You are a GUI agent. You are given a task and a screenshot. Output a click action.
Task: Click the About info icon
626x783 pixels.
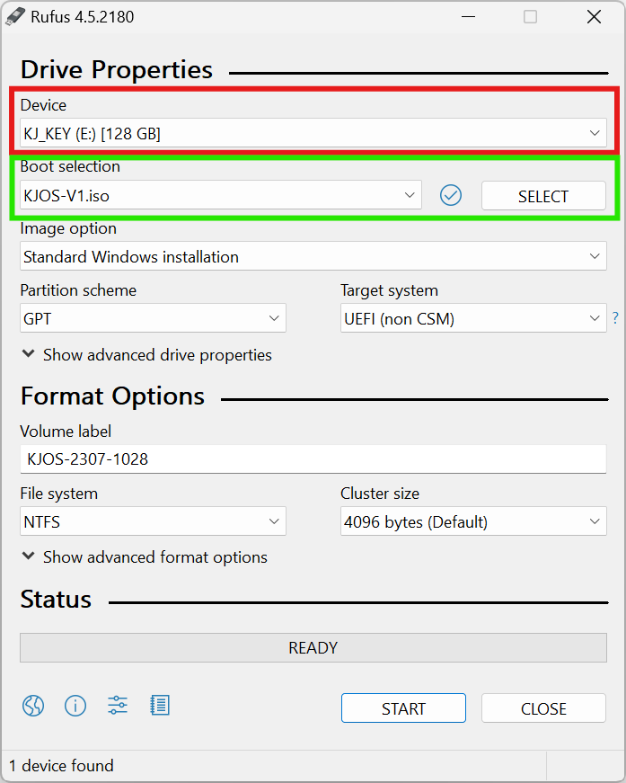tap(75, 706)
